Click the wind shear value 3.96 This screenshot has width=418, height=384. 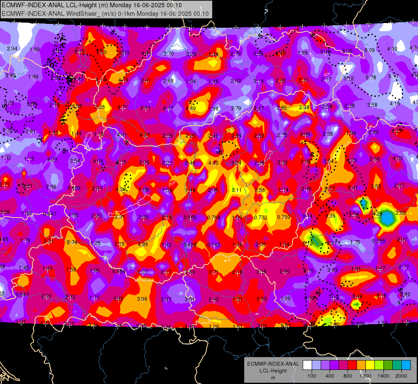point(142,299)
